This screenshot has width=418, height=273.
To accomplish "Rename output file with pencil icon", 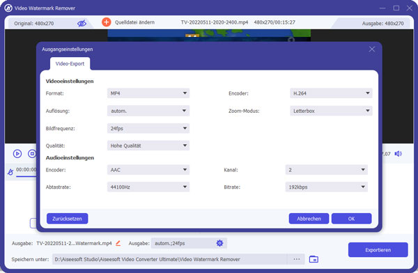I will (x=118, y=243).
